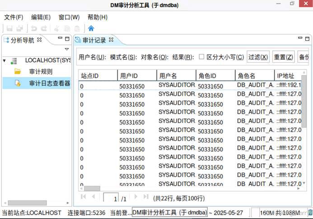Select the LOCALHOST(SYS tree node
The image size is (313, 219).
48,60
